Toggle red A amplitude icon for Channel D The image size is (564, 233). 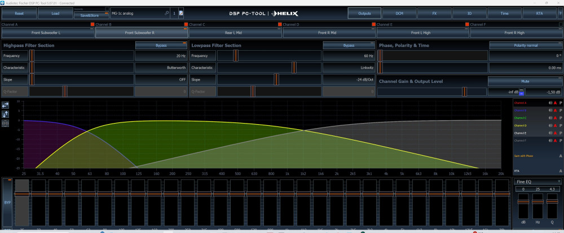[556, 125]
